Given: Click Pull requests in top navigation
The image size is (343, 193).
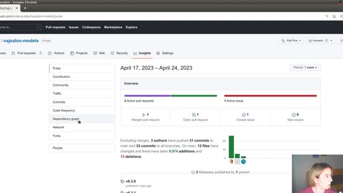Looking at the screenshot, I should (55, 27).
